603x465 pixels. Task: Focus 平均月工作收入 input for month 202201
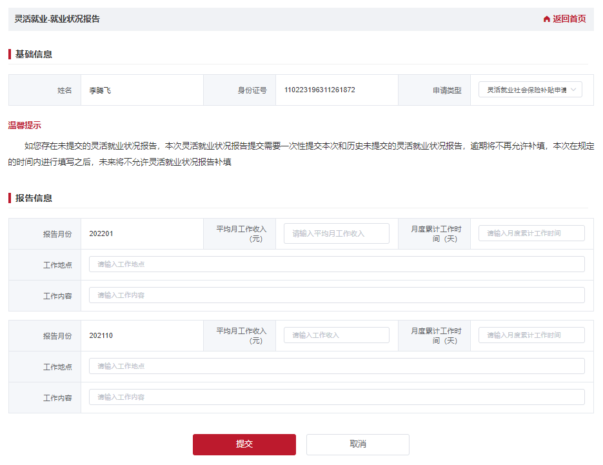[336, 233]
